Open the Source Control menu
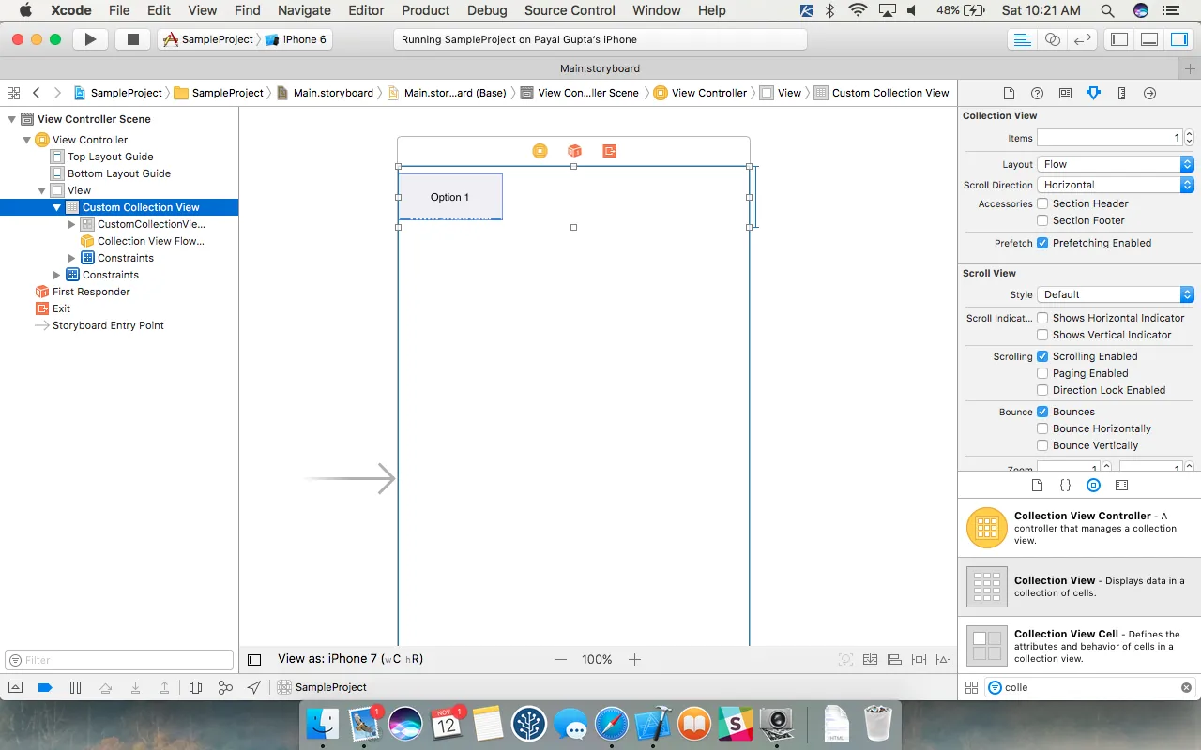 tap(570, 10)
